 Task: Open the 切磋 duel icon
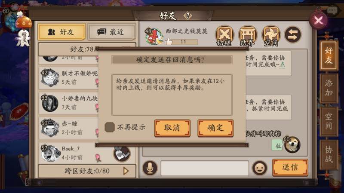(224, 36)
